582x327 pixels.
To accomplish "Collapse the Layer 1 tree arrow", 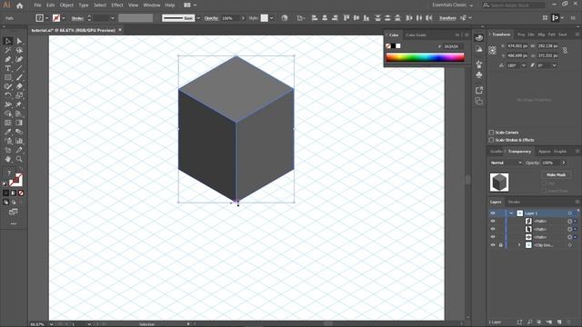I will pos(511,213).
